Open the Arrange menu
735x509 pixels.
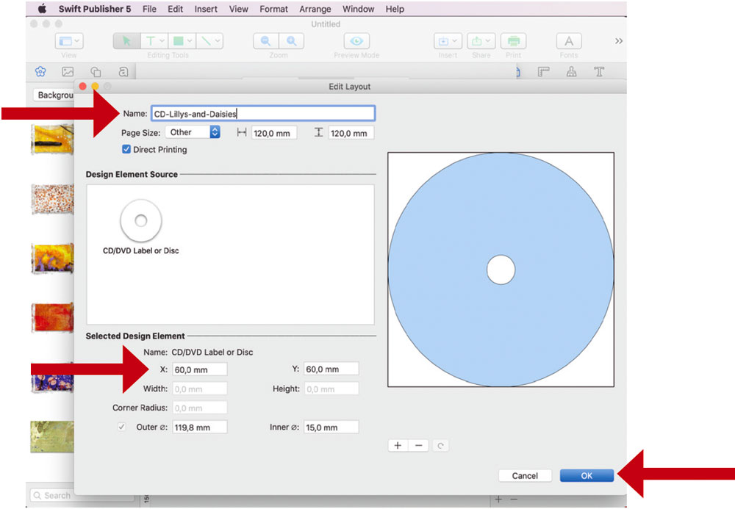pyautogui.click(x=315, y=9)
